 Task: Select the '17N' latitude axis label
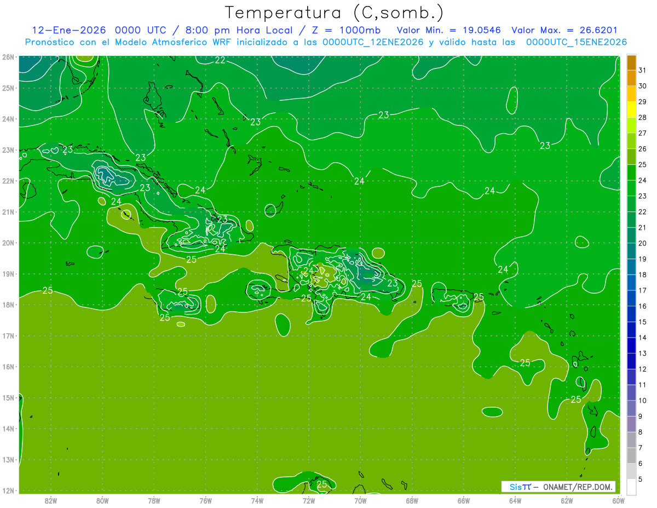click(8, 335)
